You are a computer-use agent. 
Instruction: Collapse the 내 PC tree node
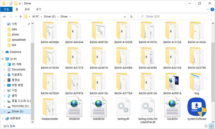pyautogui.click(x=2, y=59)
